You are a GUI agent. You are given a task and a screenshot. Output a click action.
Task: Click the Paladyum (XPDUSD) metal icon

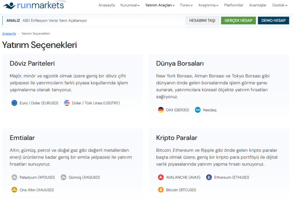(14, 177)
